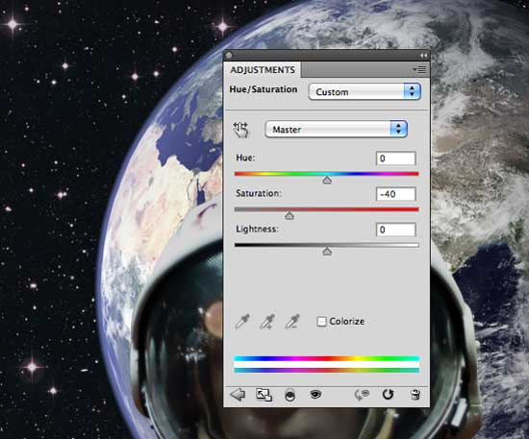Switch panel to expanded view icon
The width and height of the screenshot is (529, 439).
(x=264, y=395)
